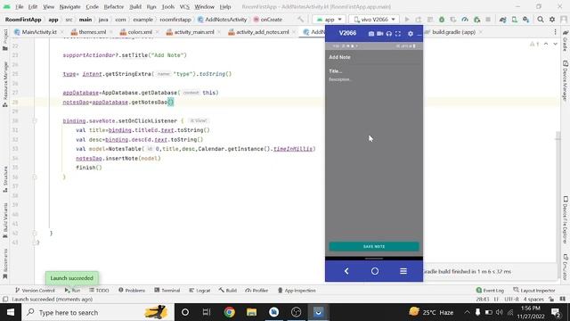Click the Profile app gauge icon
The height and width of the screenshot is (321, 570).
point(465,20)
